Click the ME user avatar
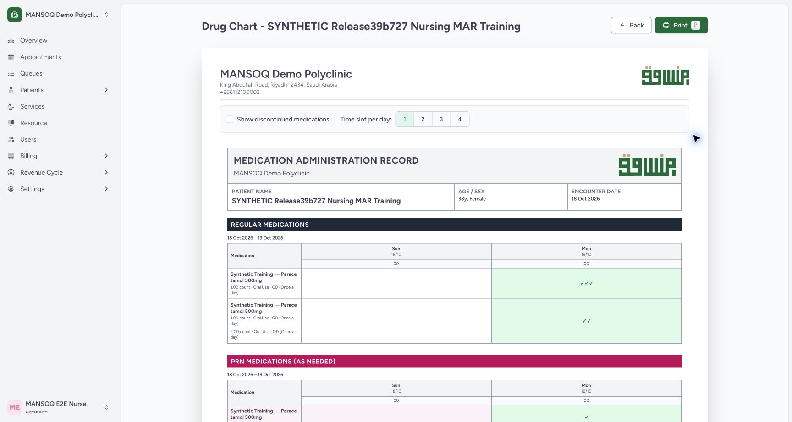This screenshot has width=792, height=422. [15, 407]
